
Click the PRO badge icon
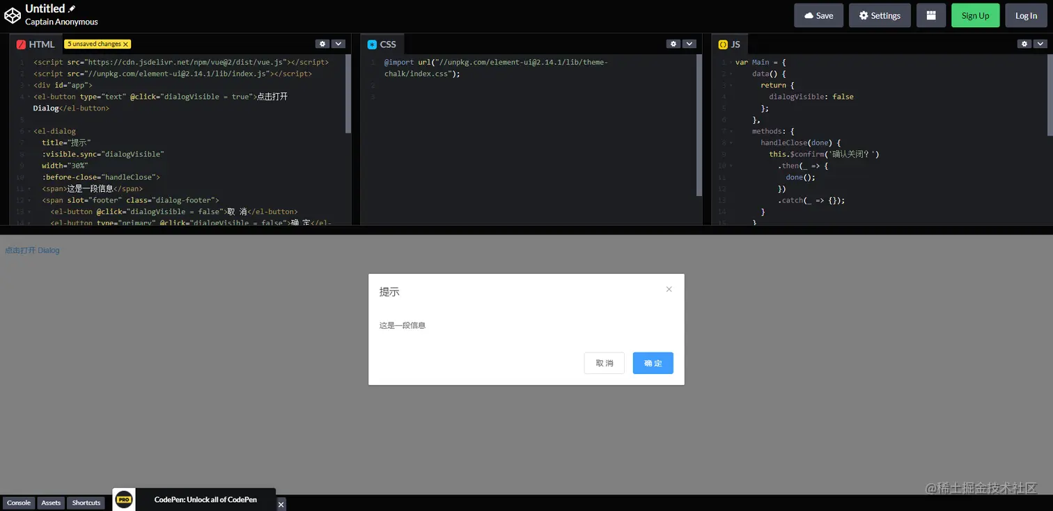pos(124,499)
